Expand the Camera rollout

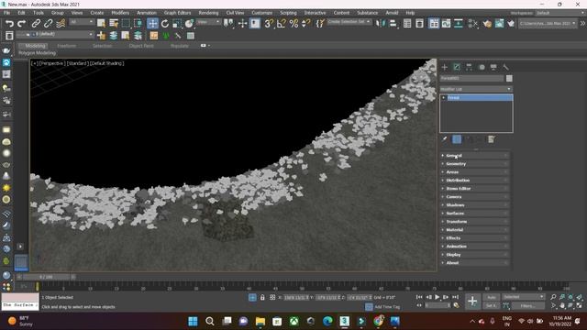(475, 197)
